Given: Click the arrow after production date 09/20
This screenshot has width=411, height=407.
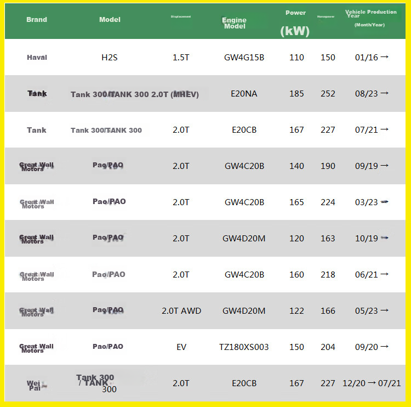Looking at the screenshot, I should coord(385,347).
